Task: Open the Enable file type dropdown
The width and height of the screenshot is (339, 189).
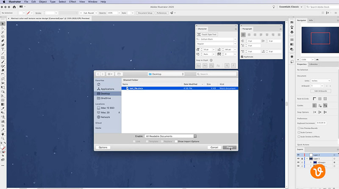Action: point(171,136)
